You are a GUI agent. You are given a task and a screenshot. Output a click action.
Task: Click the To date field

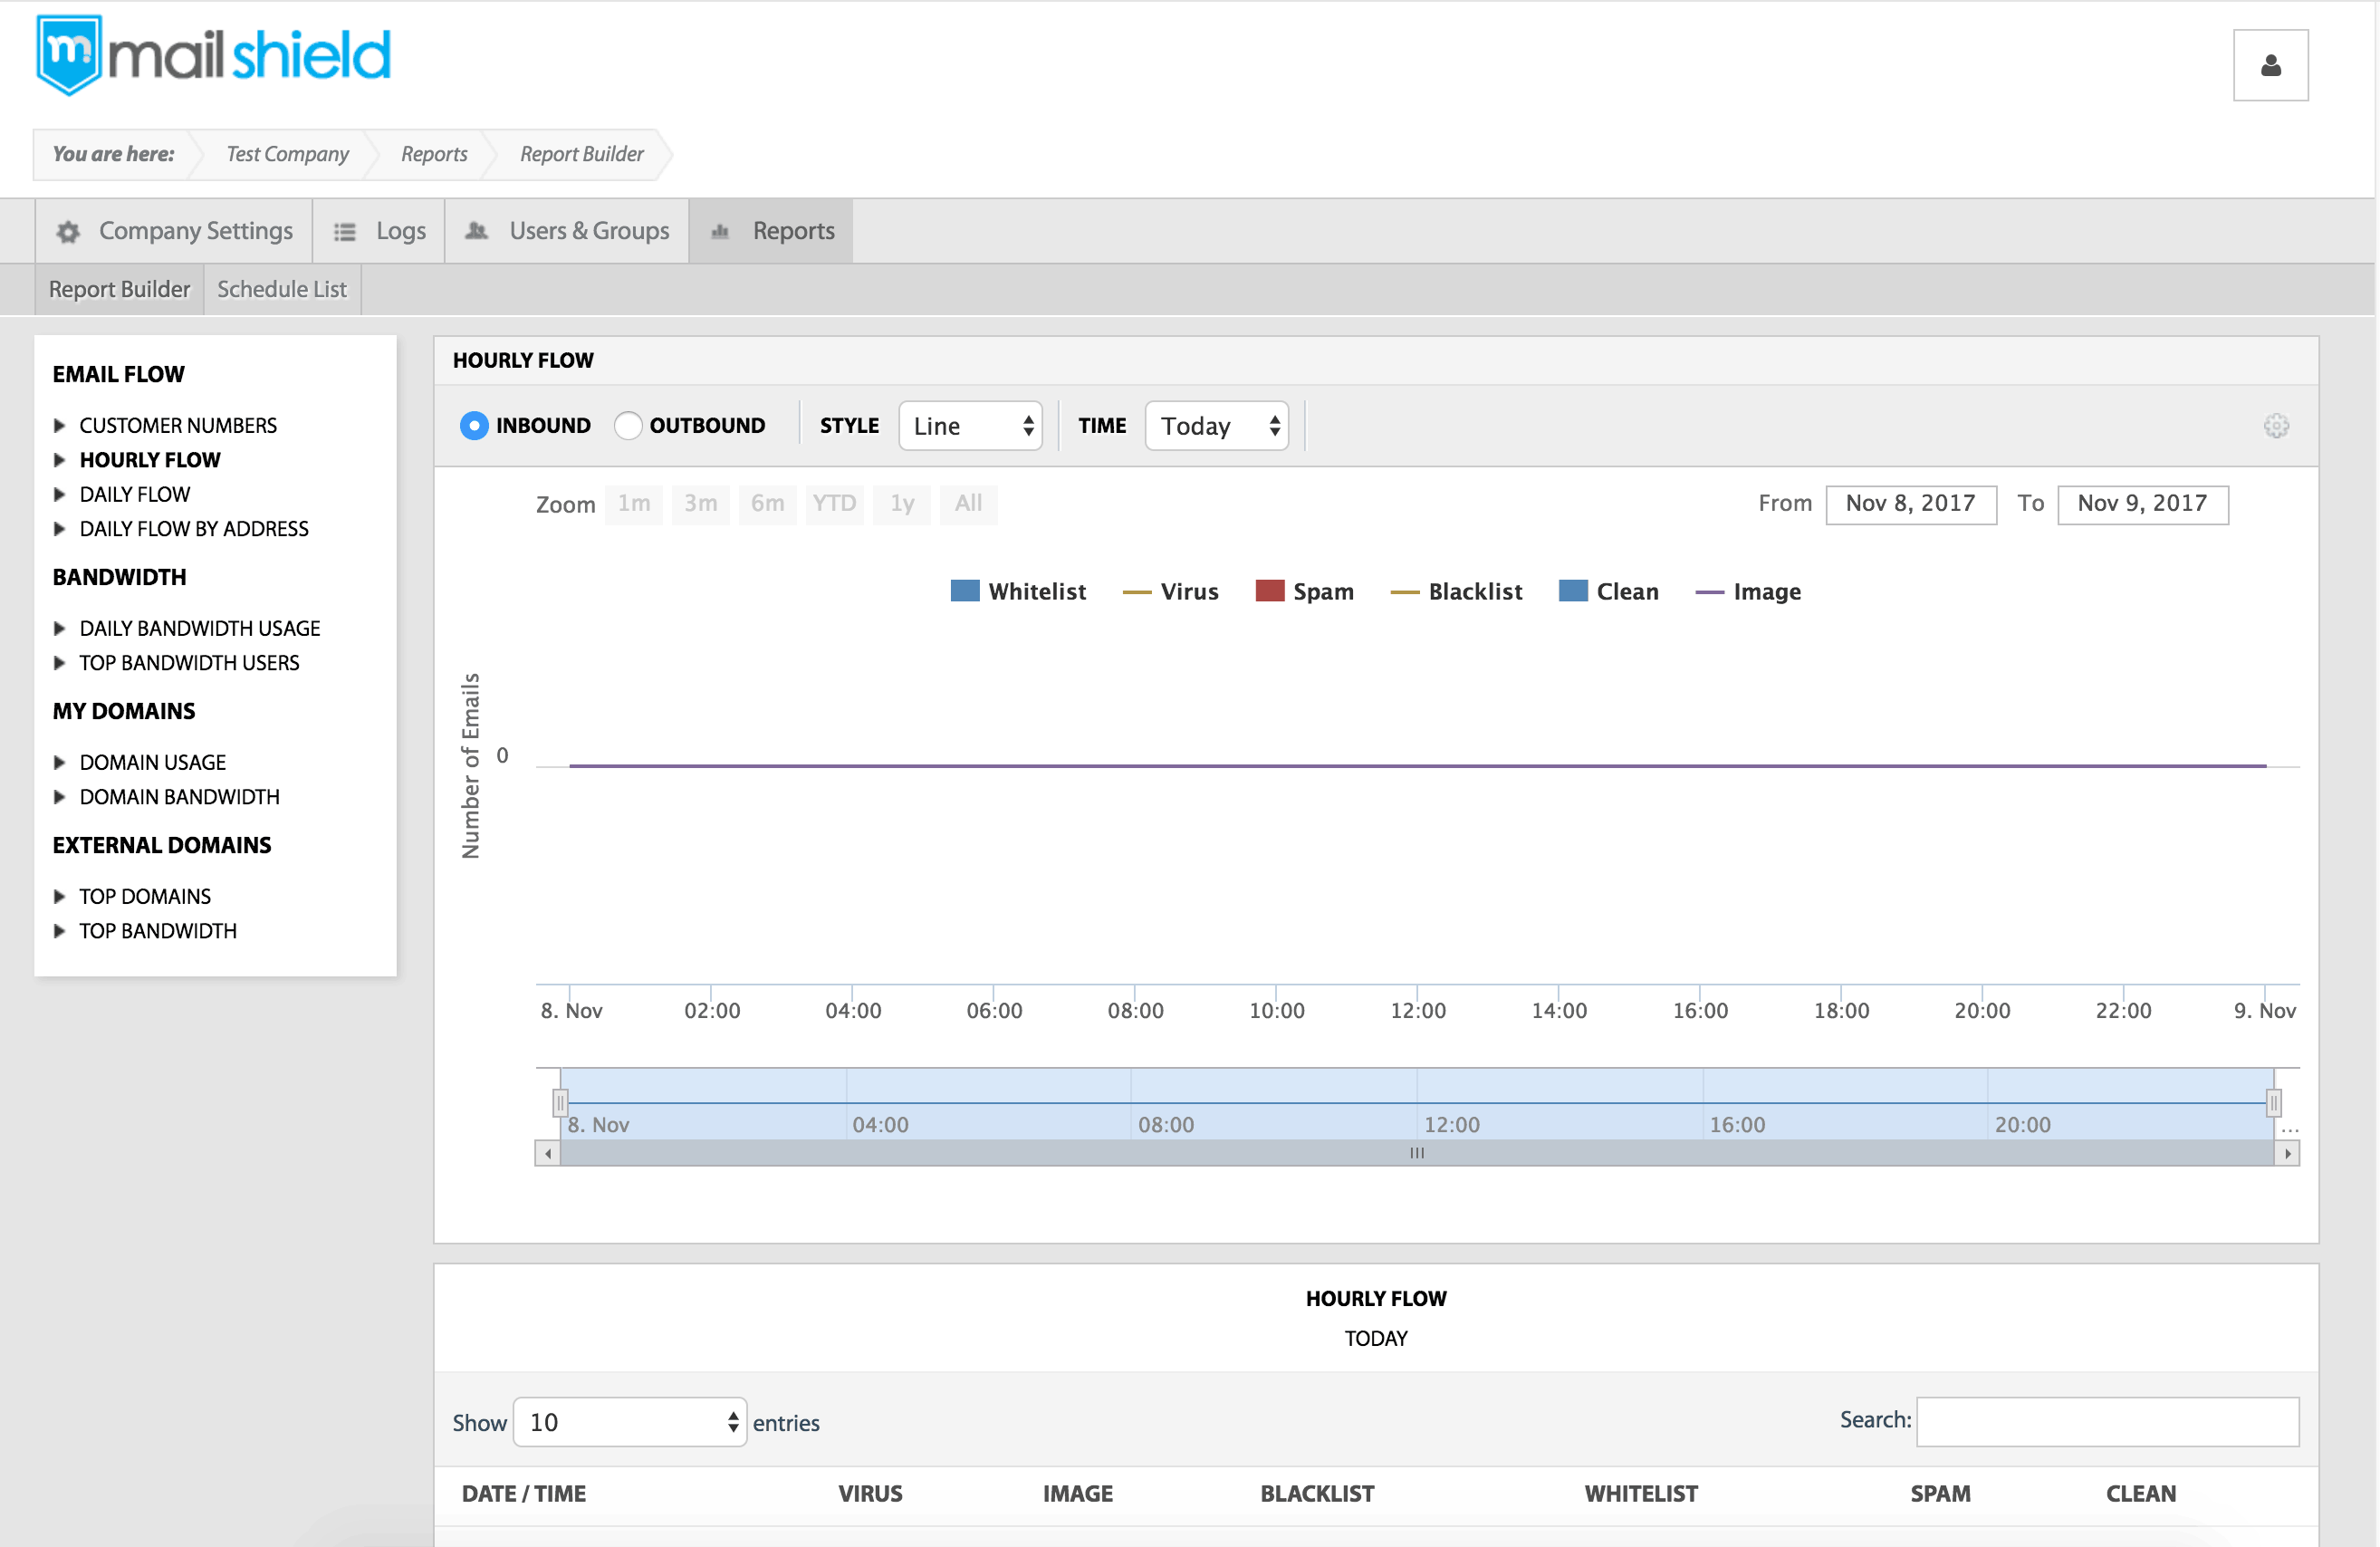tap(2143, 504)
